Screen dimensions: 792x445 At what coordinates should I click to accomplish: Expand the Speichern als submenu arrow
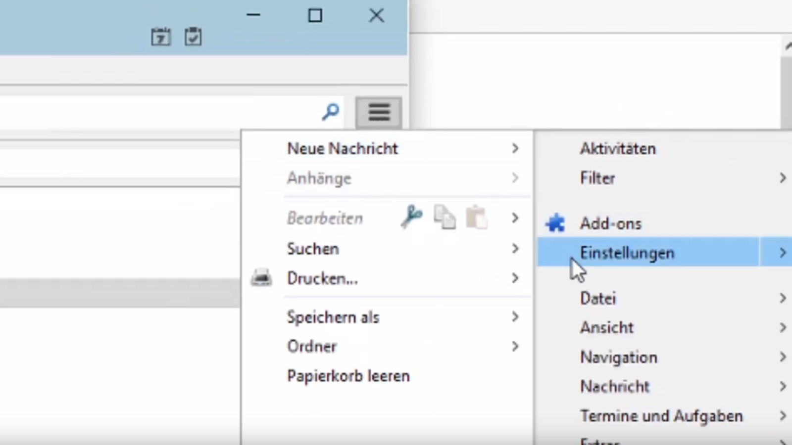click(x=515, y=317)
